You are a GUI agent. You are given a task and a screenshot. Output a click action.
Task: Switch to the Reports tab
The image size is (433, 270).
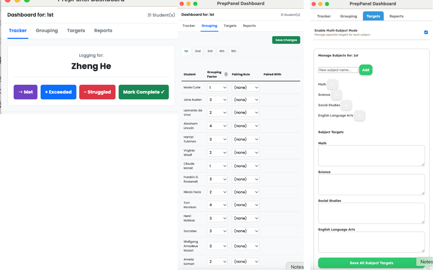pyautogui.click(x=396, y=16)
